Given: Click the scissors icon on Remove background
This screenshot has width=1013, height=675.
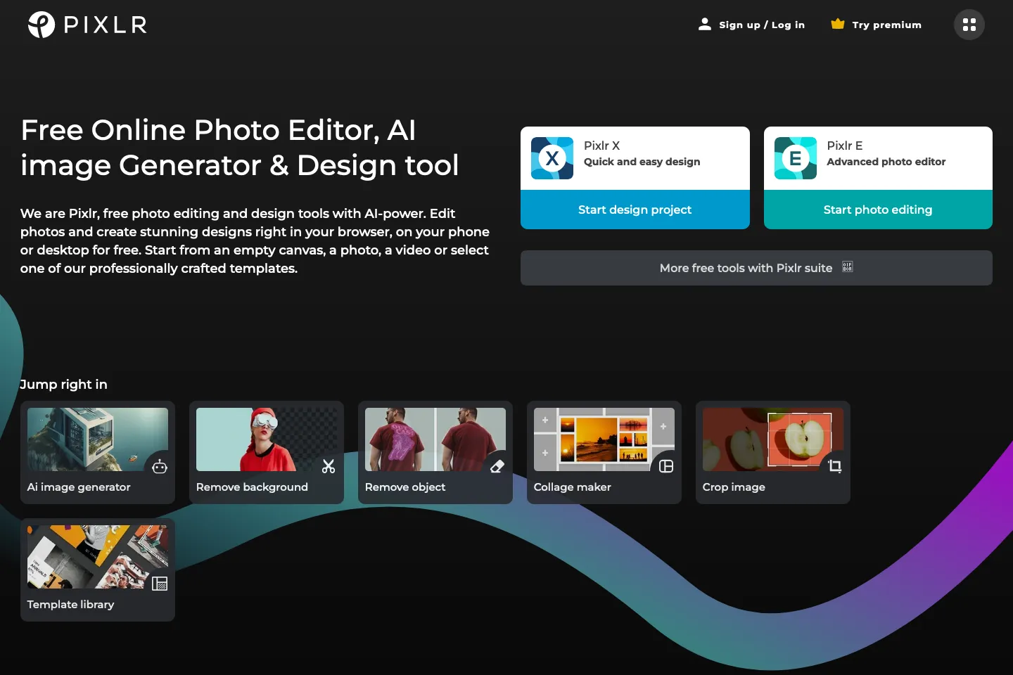Looking at the screenshot, I should [329, 466].
